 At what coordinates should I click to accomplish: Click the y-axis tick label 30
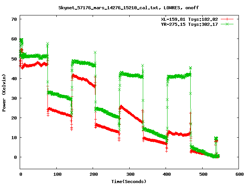click(x=14, y=98)
